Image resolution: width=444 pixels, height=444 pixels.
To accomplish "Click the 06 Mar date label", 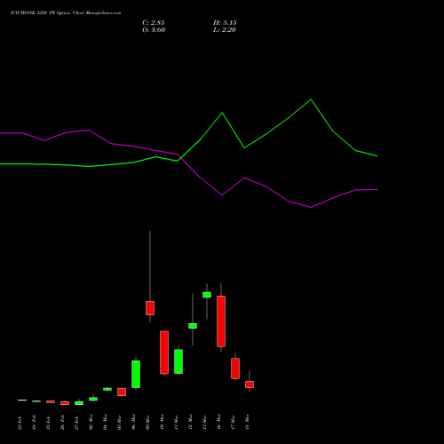I will pos(133,422).
